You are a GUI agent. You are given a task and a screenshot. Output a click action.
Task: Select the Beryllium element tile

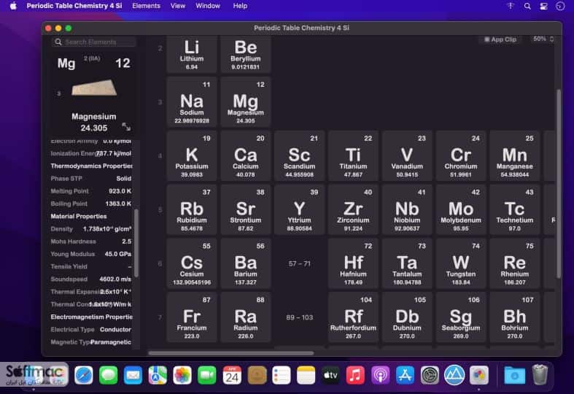[246, 54]
